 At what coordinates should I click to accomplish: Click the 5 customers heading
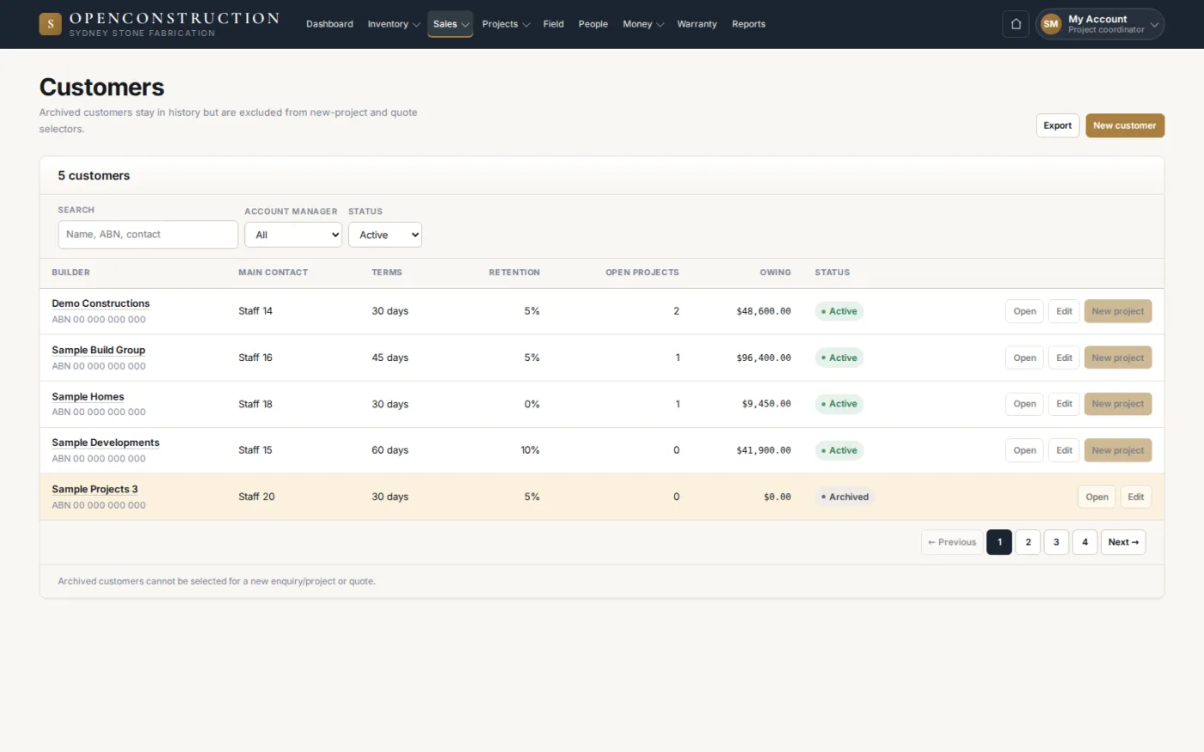pos(94,175)
